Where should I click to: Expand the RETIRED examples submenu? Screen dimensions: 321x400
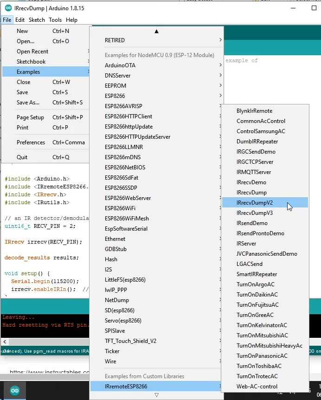click(157, 40)
